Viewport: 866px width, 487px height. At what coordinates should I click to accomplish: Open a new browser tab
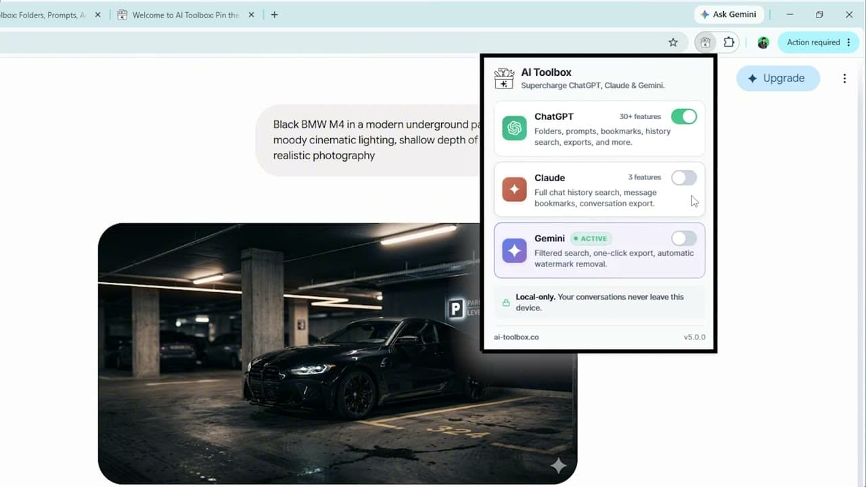pyautogui.click(x=274, y=15)
